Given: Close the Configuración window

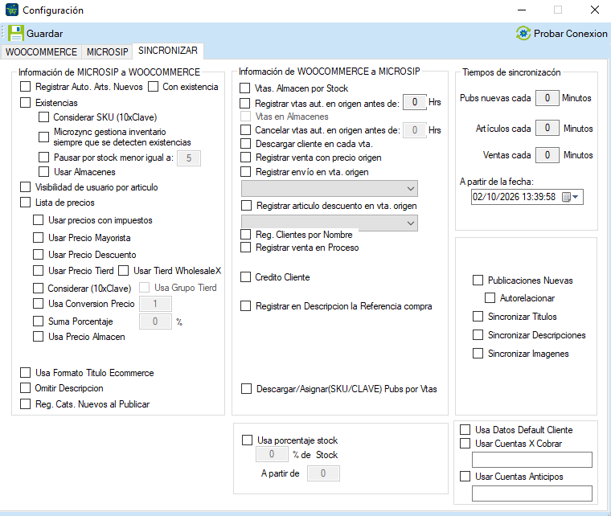Looking at the screenshot, I should tap(595, 10).
